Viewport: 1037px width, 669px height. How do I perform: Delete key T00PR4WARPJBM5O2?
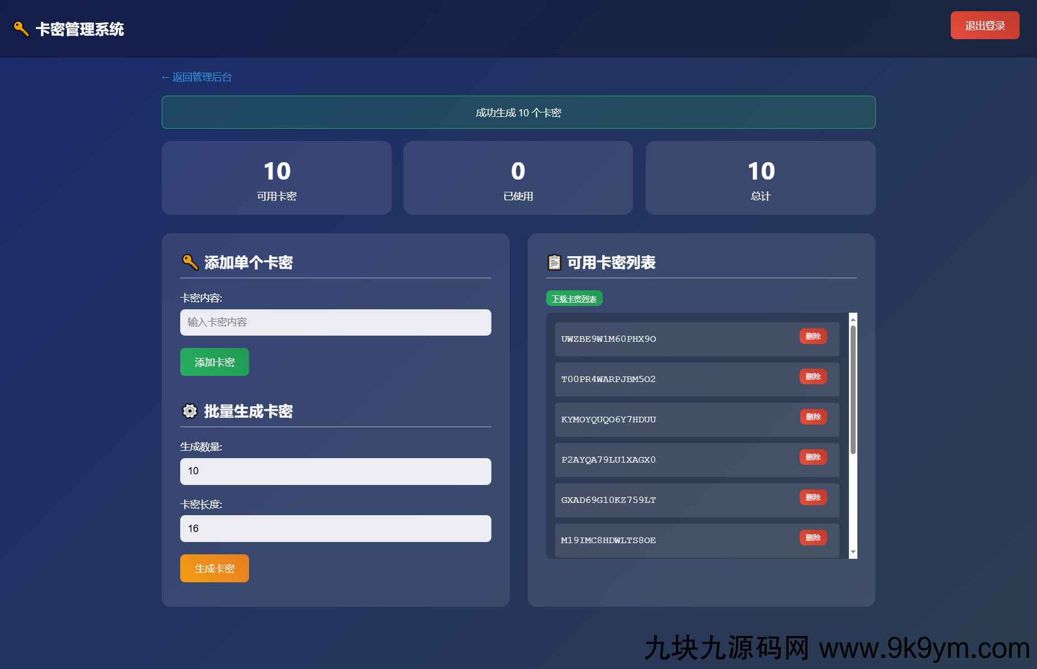tap(813, 376)
